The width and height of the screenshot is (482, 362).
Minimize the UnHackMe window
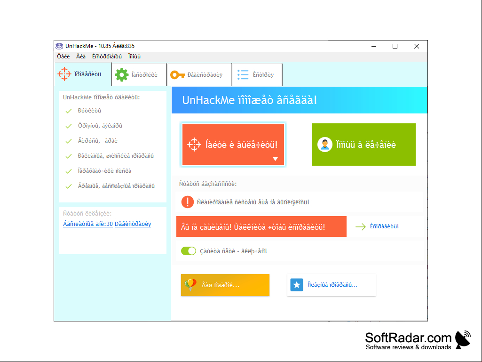[x=374, y=46]
